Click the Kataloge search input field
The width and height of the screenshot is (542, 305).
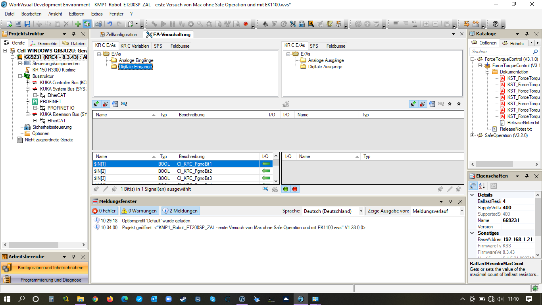coord(501,52)
